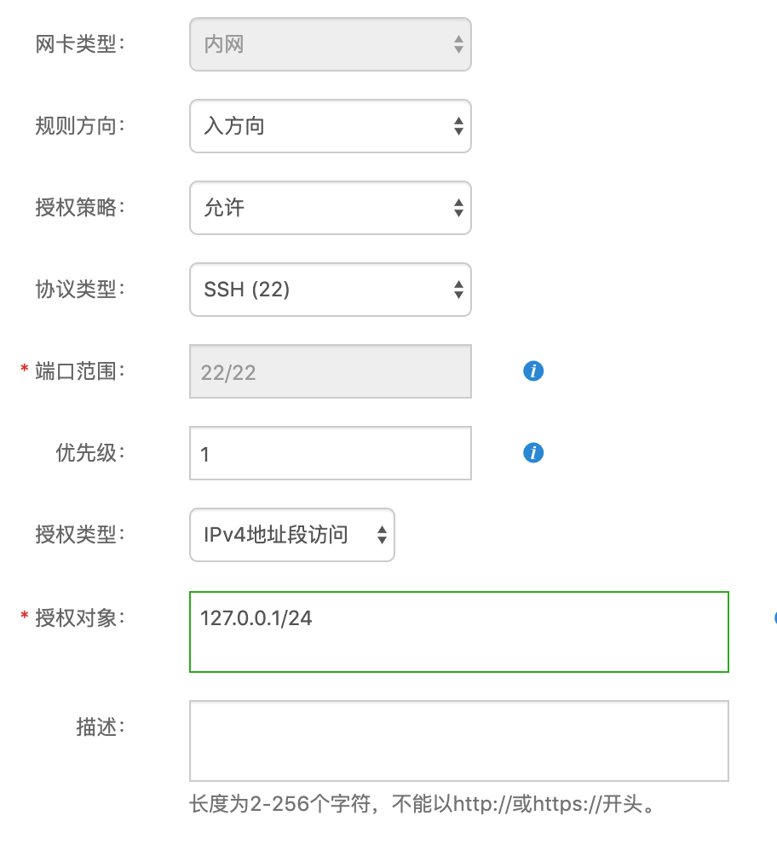Click the priority info icon

(532, 452)
